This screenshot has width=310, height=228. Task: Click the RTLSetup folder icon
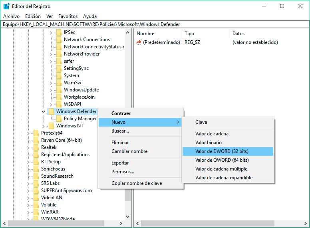click(36, 162)
